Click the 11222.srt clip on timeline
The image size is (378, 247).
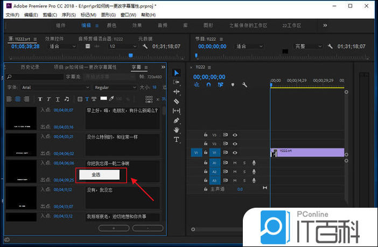(x=307, y=153)
